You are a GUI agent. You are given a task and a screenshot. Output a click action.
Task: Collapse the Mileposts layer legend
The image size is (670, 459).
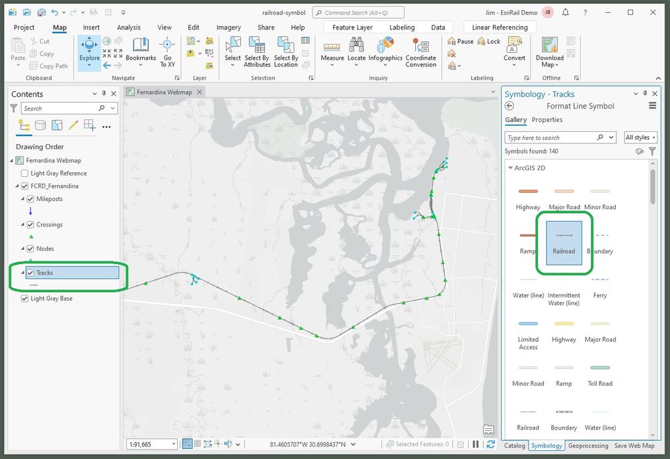tap(23, 199)
